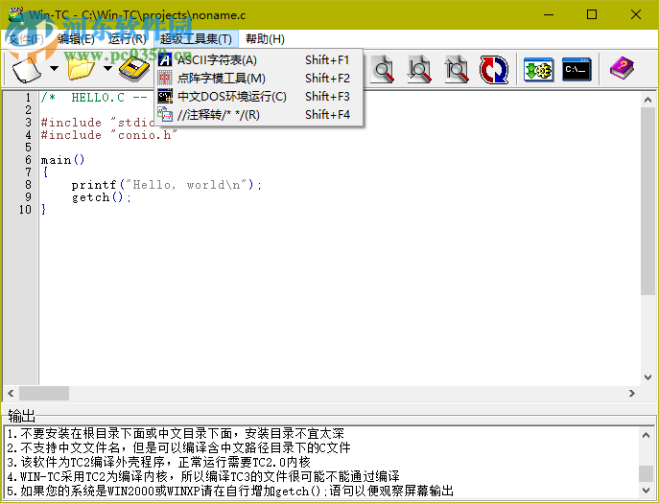Image resolution: width=659 pixels, height=503 pixels.
Task: Choose 点阵字模工具(M) menu entry
Action: point(259,79)
